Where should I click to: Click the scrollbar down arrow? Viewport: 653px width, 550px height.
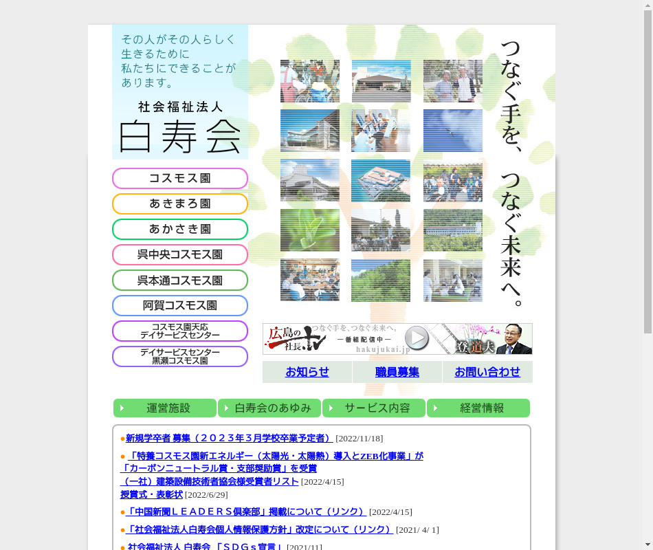click(x=648, y=544)
